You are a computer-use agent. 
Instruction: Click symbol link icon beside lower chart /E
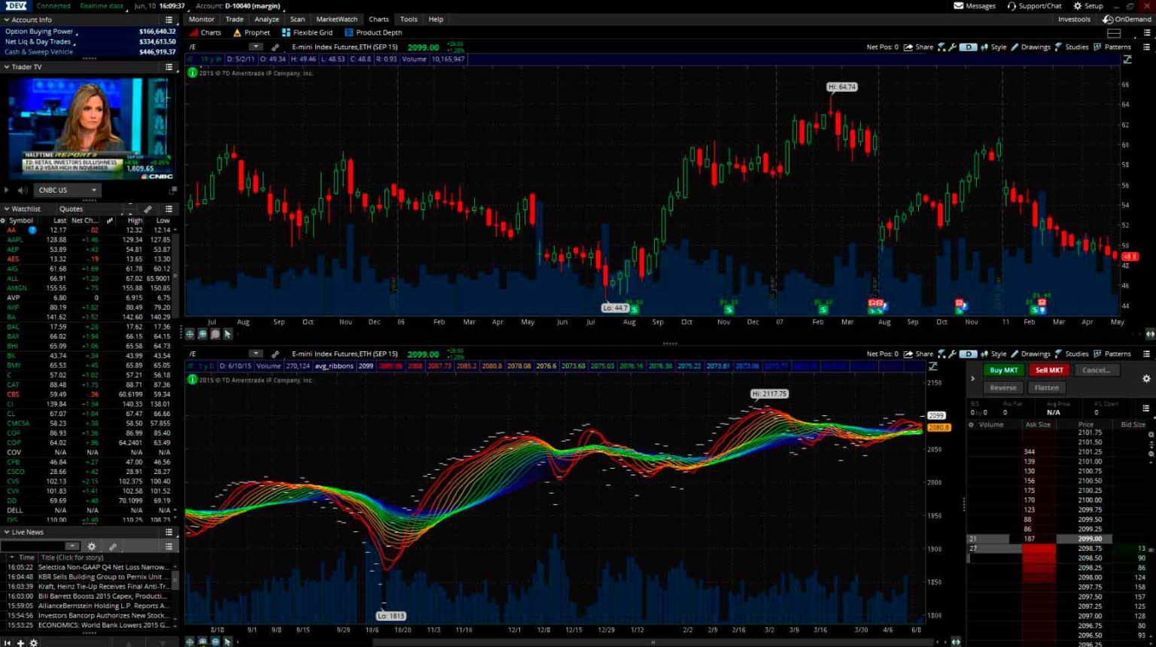coord(275,354)
